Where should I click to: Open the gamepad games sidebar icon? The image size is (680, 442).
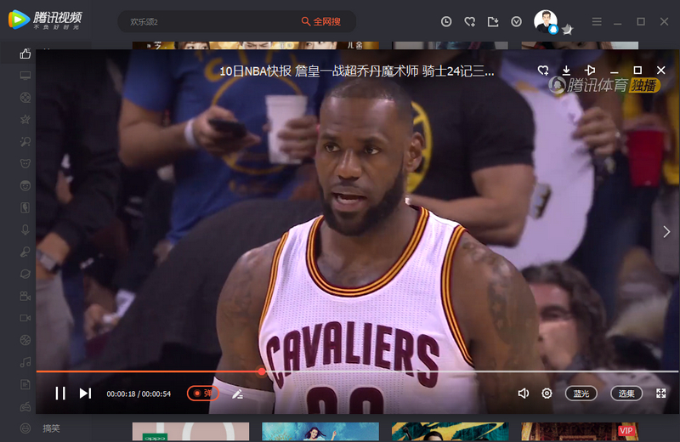(x=25, y=406)
